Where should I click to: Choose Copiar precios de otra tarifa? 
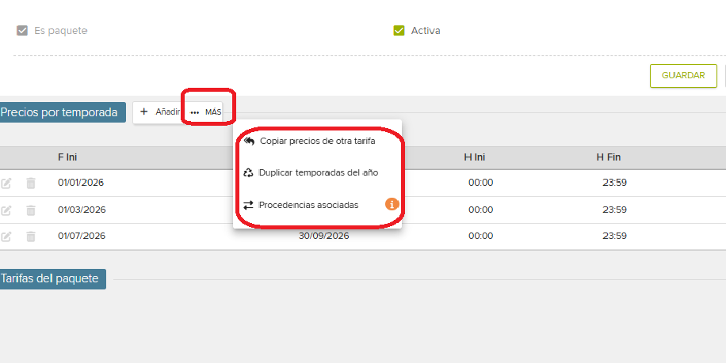pos(316,142)
